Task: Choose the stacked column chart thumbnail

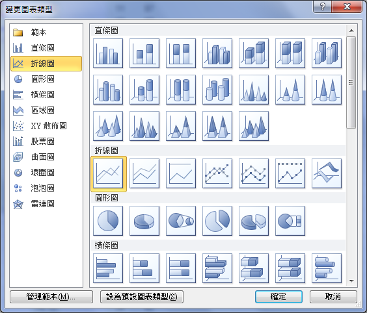Action: (x=144, y=53)
